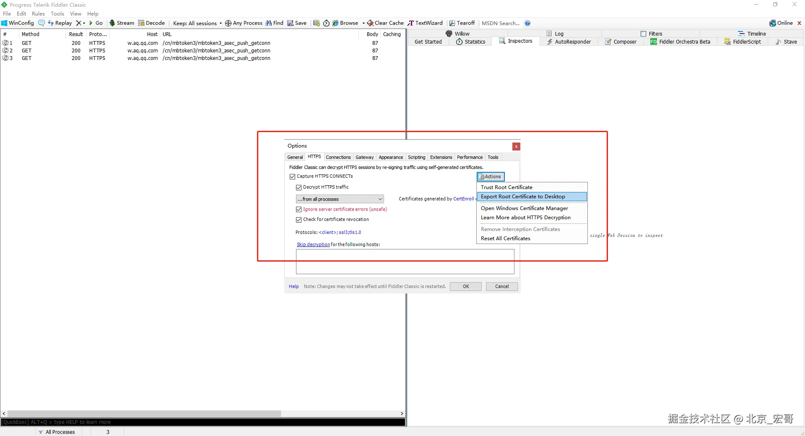Toggle the Decode toolbar icon

point(141,23)
